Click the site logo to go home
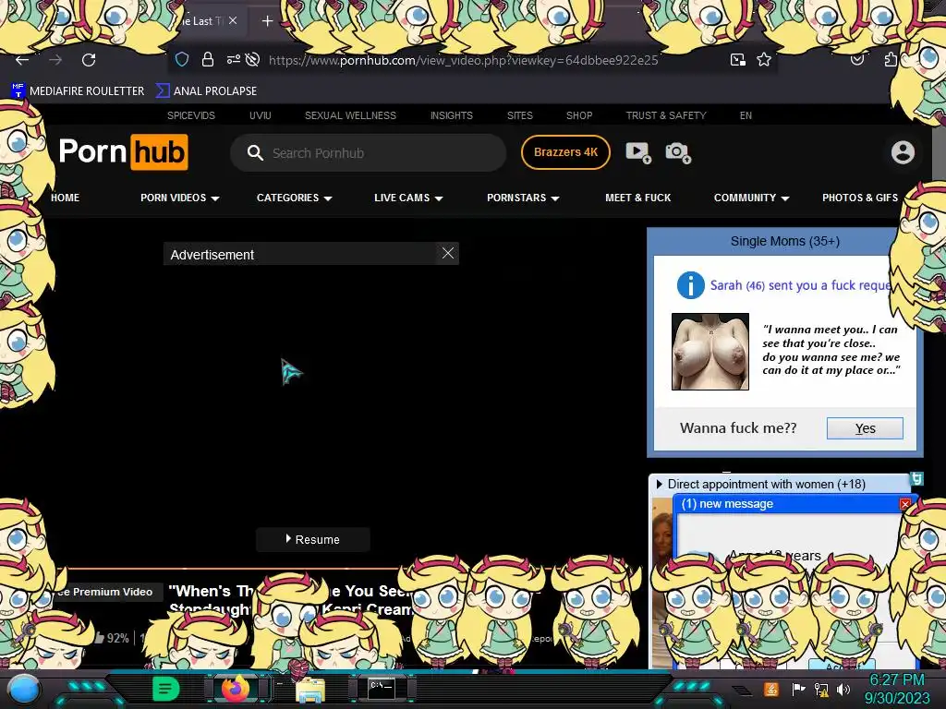Image resolution: width=946 pixels, height=709 pixels. tap(124, 152)
